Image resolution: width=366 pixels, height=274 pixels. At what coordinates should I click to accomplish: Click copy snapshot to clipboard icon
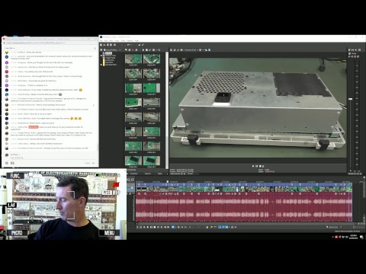tap(206, 50)
